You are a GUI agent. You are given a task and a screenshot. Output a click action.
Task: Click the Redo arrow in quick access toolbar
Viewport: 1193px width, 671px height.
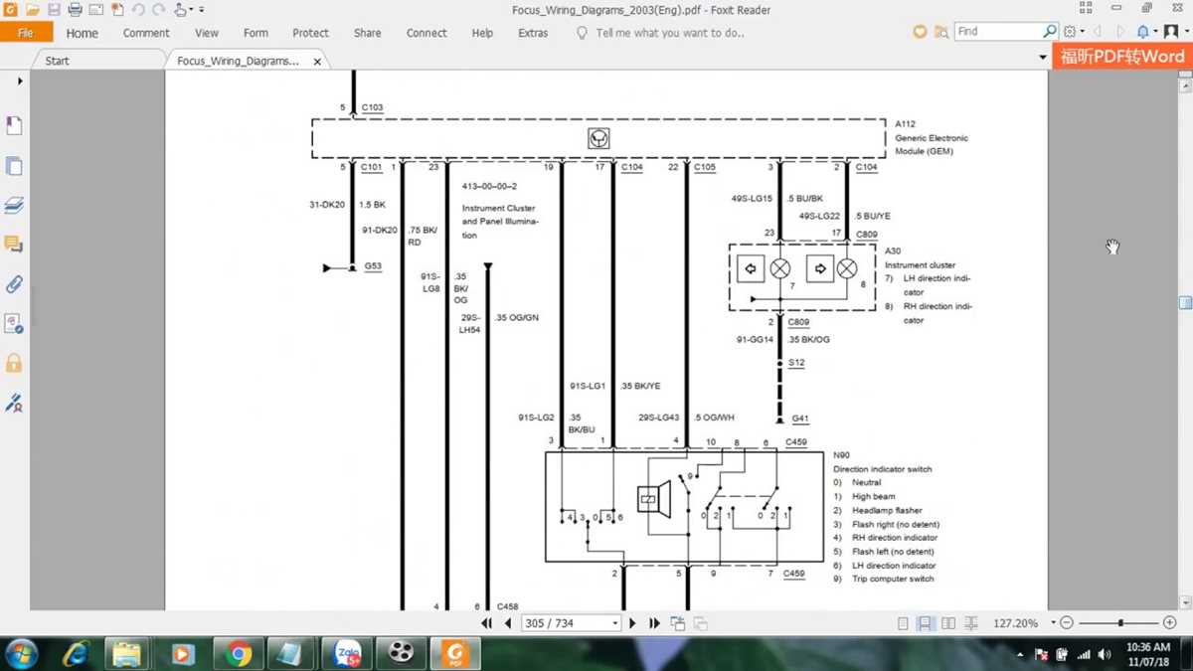(159, 10)
